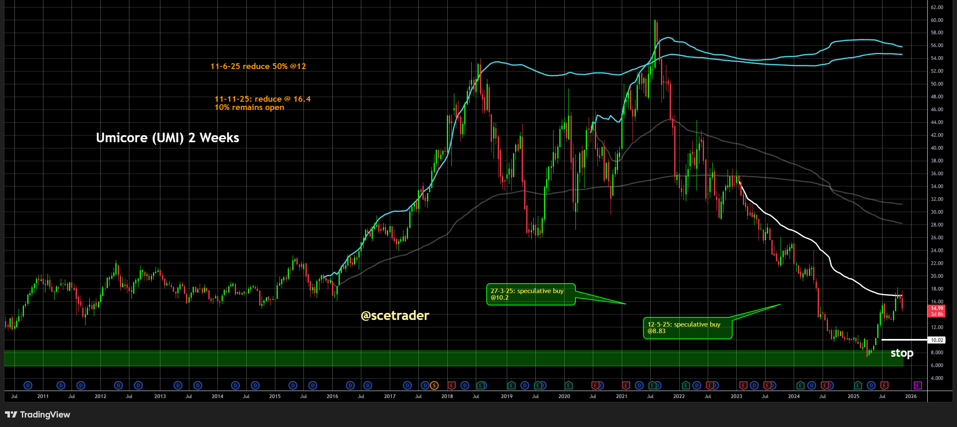
Task: Click the orange S split marker
Action: pyautogui.click(x=434, y=386)
